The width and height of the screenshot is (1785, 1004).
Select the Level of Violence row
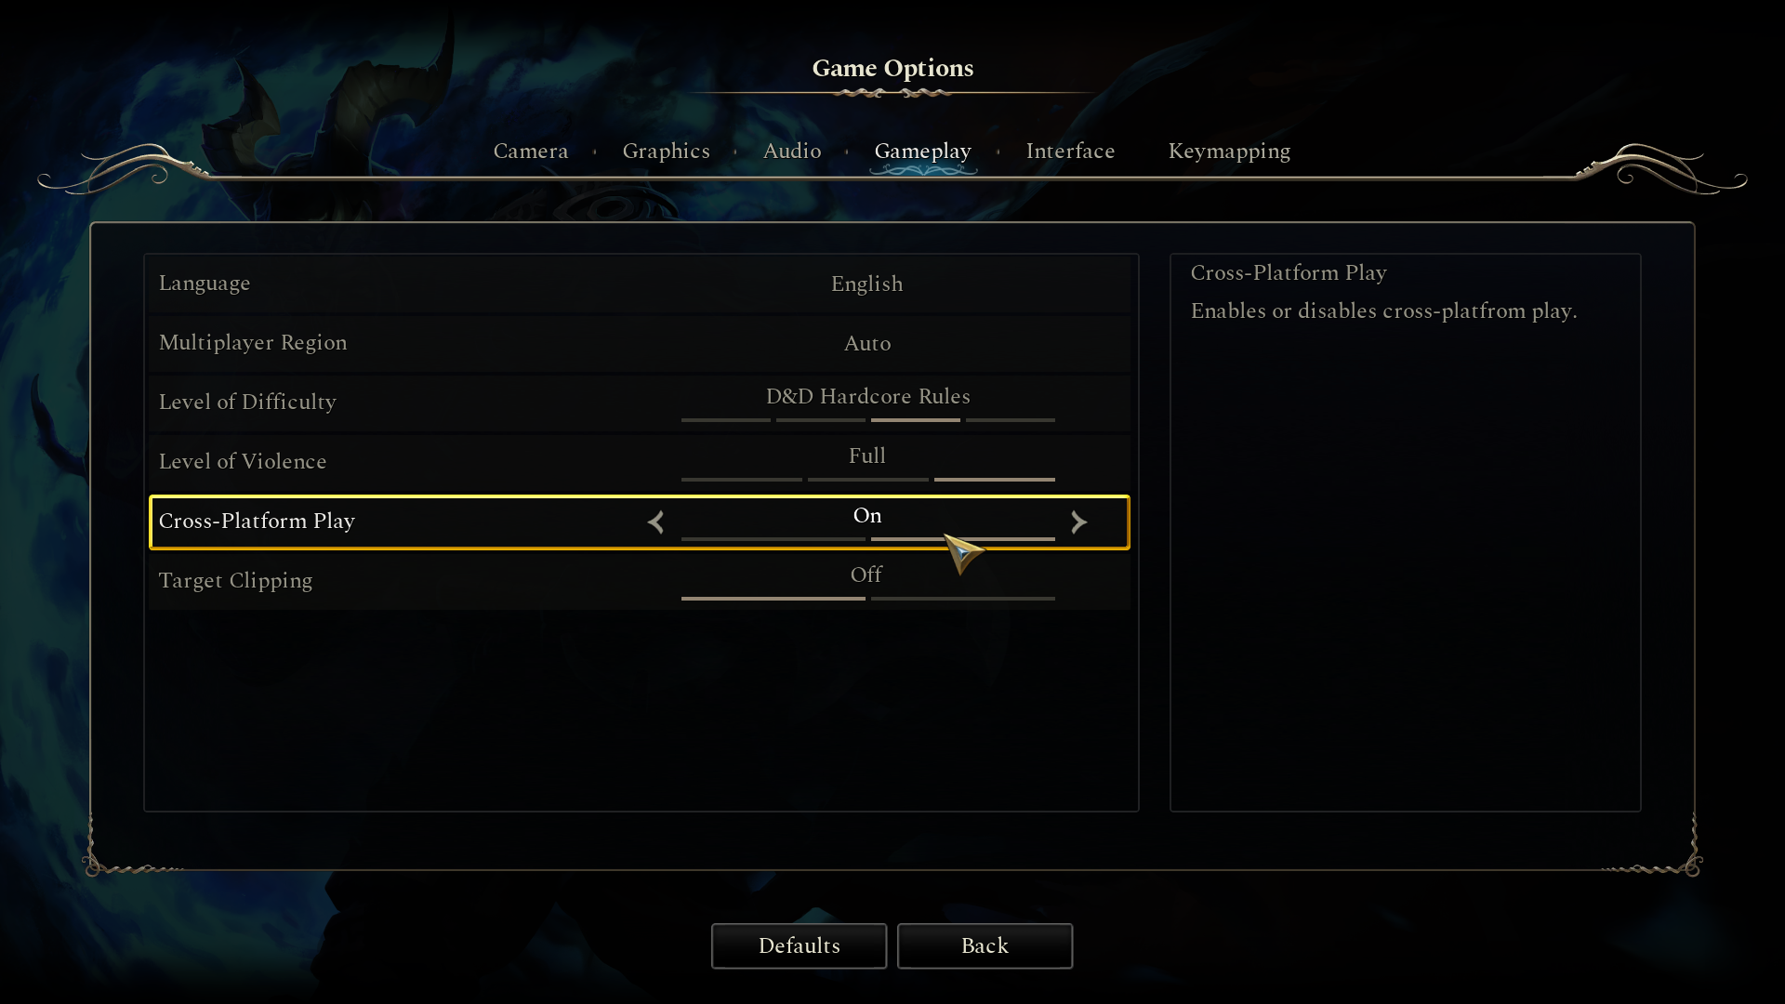(x=640, y=462)
